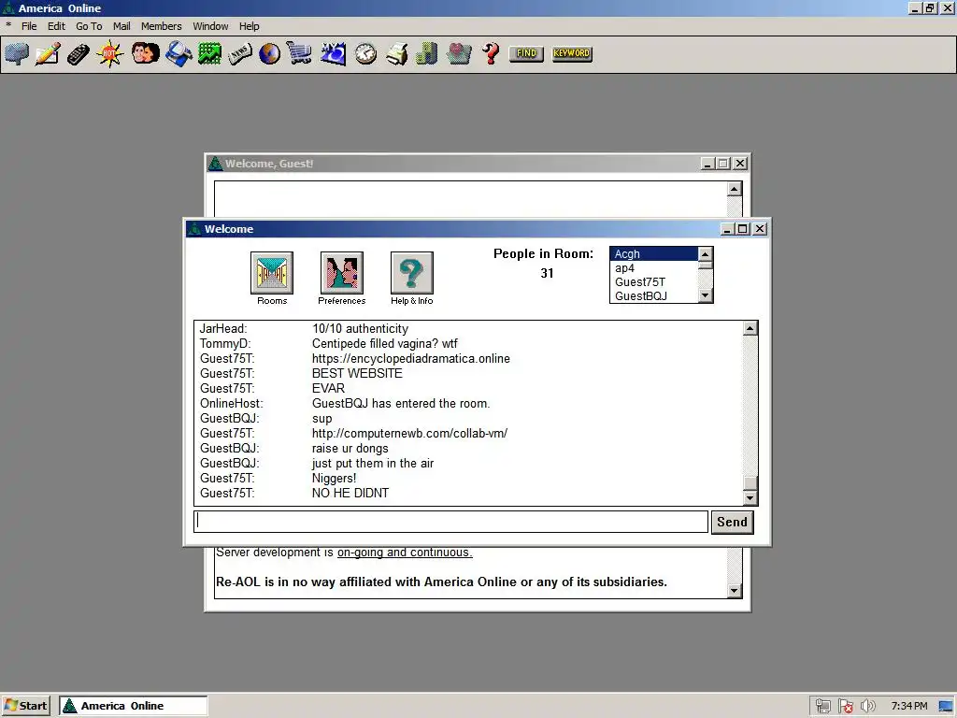Open the Window menu

210,26
